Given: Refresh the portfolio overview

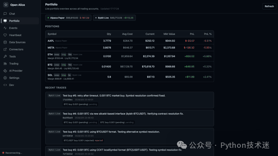Looking at the screenshot, I should (269, 7).
